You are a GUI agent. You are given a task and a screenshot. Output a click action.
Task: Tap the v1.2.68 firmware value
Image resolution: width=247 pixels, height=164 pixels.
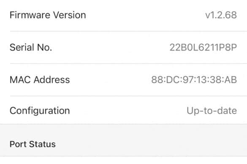[221, 15]
